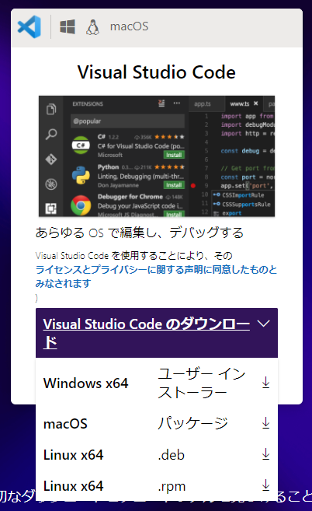Select the macOS row label in list
The image size is (312, 511).
click(65, 424)
